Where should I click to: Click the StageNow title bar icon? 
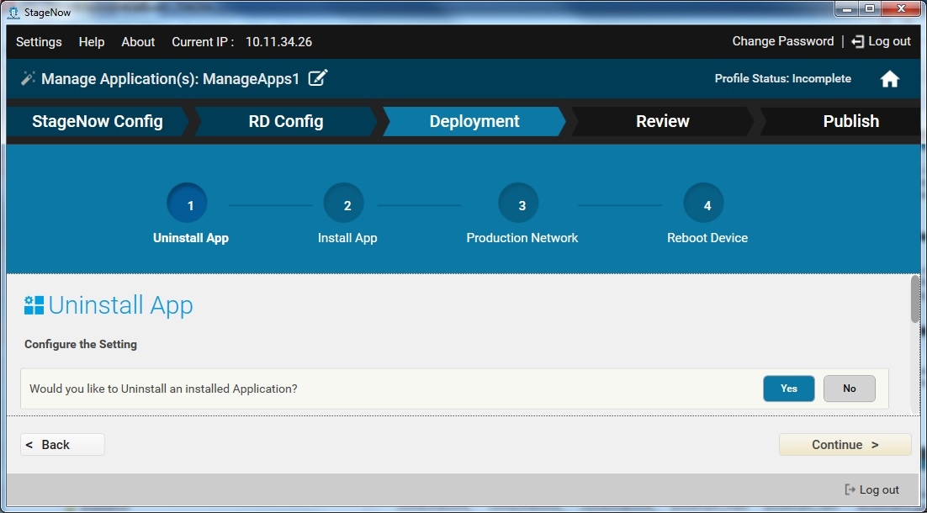[x=13, y=12]
